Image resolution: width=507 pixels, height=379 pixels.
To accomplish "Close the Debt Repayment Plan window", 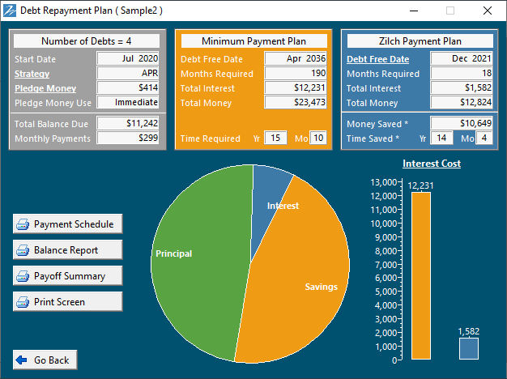I will tap(488, 11).
